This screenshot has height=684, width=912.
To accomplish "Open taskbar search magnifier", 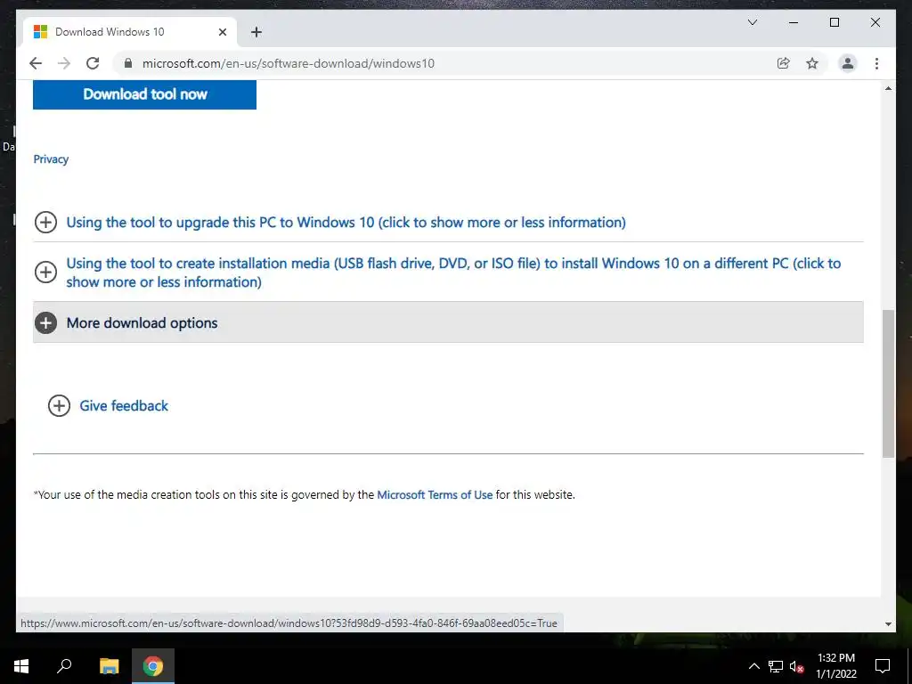I will 64,666.
